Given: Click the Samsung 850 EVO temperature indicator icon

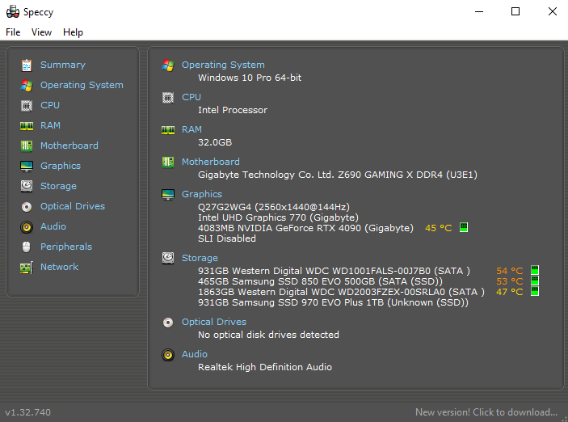Looking at the screenshot, I should 535,281.
